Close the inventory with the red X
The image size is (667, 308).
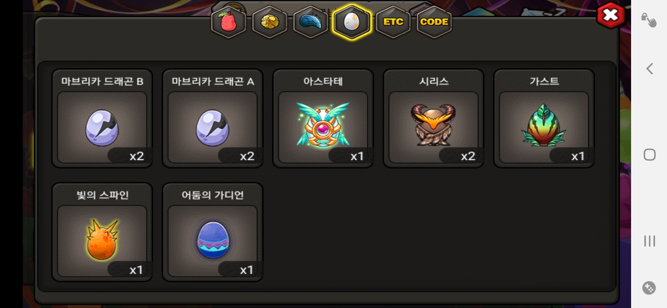pos(611,15)
